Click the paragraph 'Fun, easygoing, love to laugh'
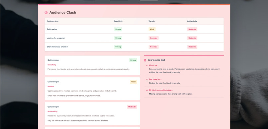Screen dimensions: 268x129 (184, 71)
